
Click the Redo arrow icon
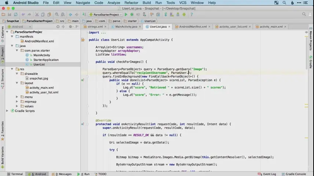point(29,14)
